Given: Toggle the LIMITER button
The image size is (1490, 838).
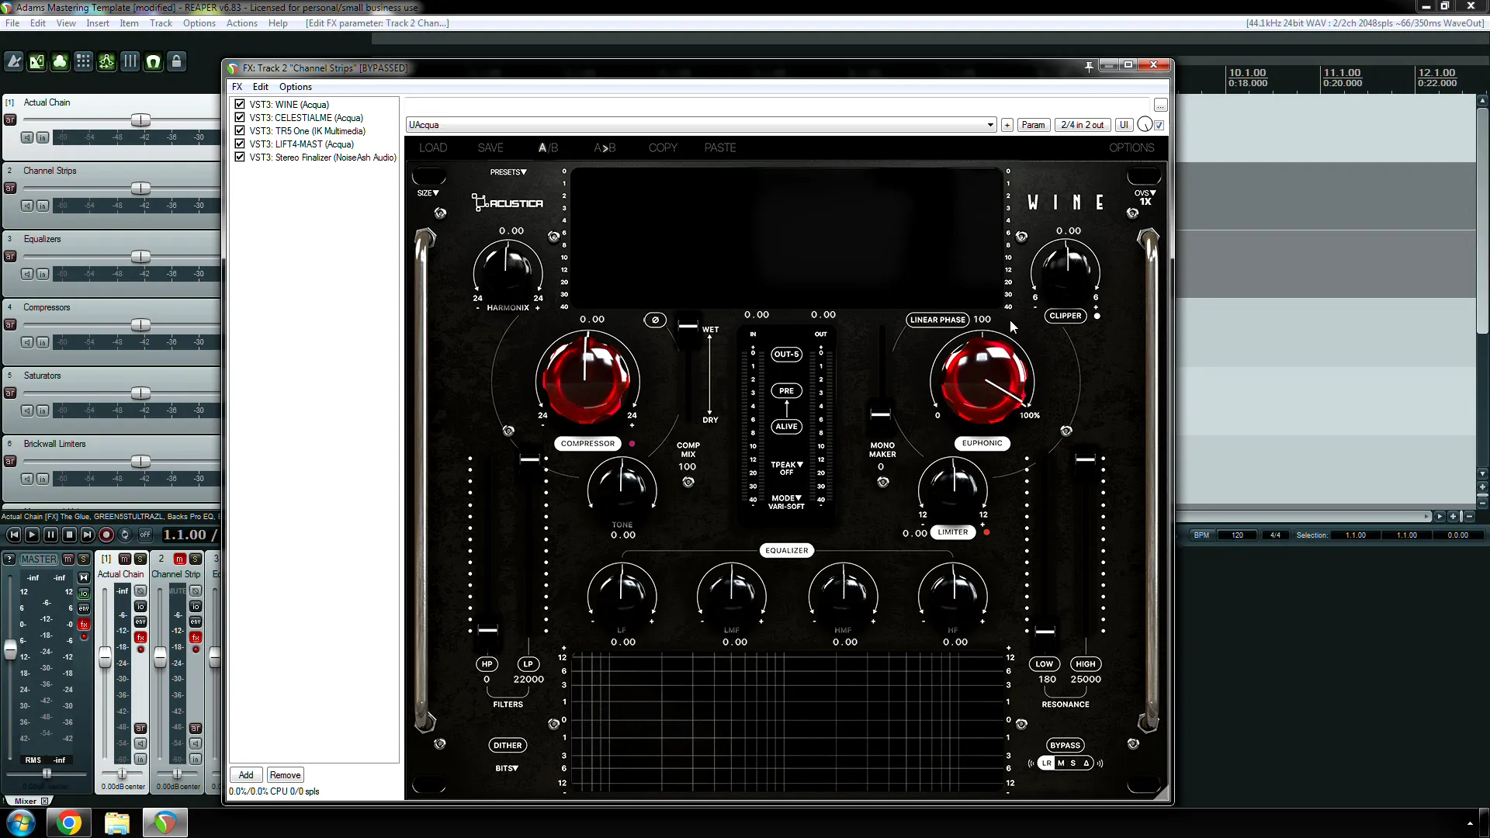Looking at the screenshot, I should (x=953, y=532).
